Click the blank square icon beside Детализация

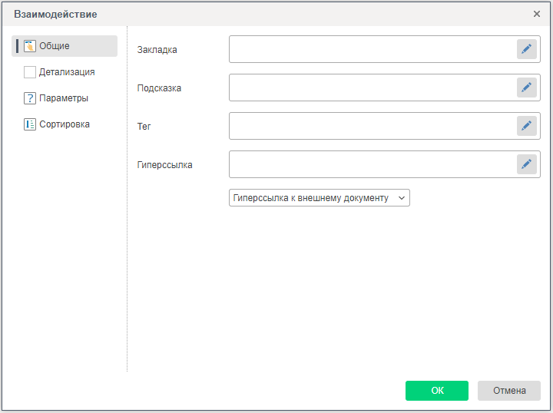[30, 72]
